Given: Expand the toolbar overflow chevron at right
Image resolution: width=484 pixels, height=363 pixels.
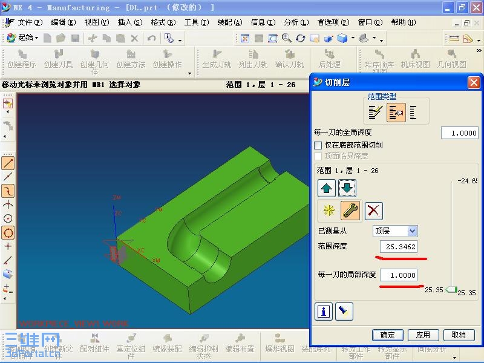Looking at the screenshot, I should click(x=479, y=51).
